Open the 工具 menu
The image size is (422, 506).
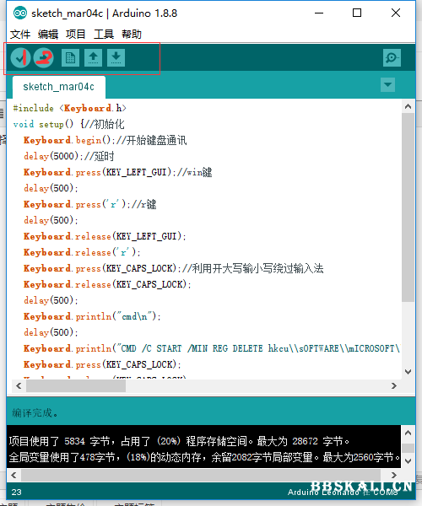tap(104, 34)
